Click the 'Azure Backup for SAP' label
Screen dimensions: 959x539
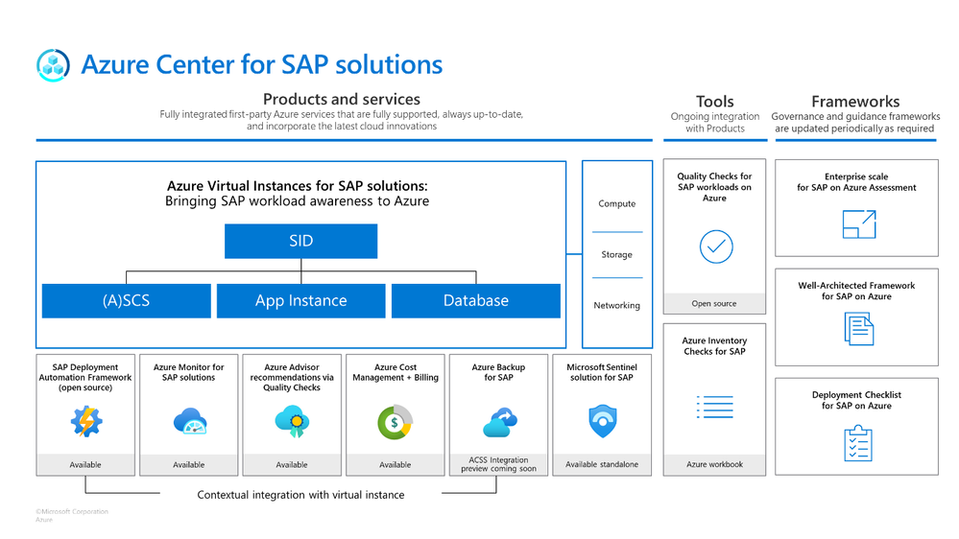point(498,372)
